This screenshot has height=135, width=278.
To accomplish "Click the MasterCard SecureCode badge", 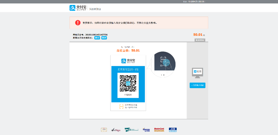I will point(159,130).
